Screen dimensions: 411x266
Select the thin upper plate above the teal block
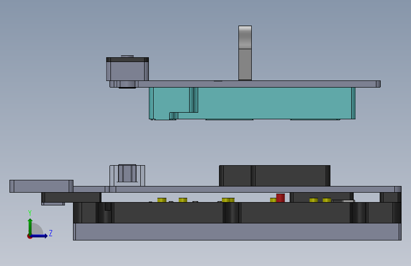pyautogui.click(x=245, y=84)
